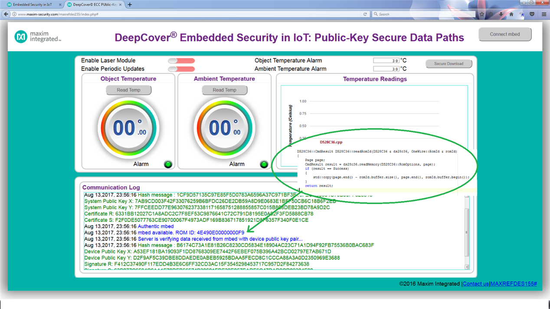Focus the browser address bar URL
This screenshot has width=550, height=309.
tap(187, 14)
